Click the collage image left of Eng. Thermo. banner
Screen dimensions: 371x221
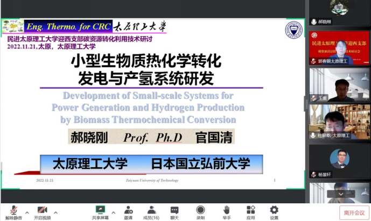[13, 26]
